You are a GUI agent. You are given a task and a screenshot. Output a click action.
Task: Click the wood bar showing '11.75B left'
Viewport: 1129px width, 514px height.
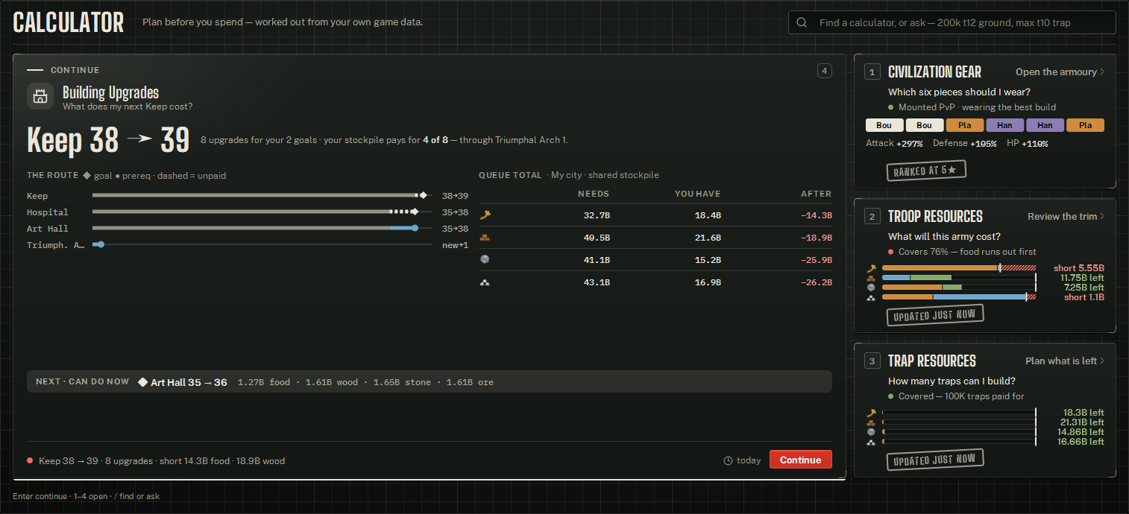[x=959, y=278]
